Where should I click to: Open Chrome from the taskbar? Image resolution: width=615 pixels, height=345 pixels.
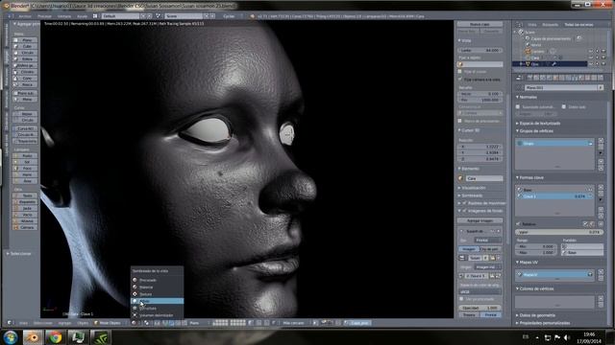point(55,337)
